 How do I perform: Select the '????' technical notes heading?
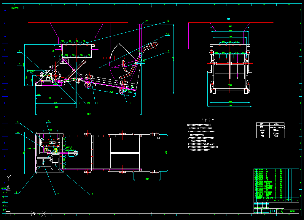pos(208,120)
